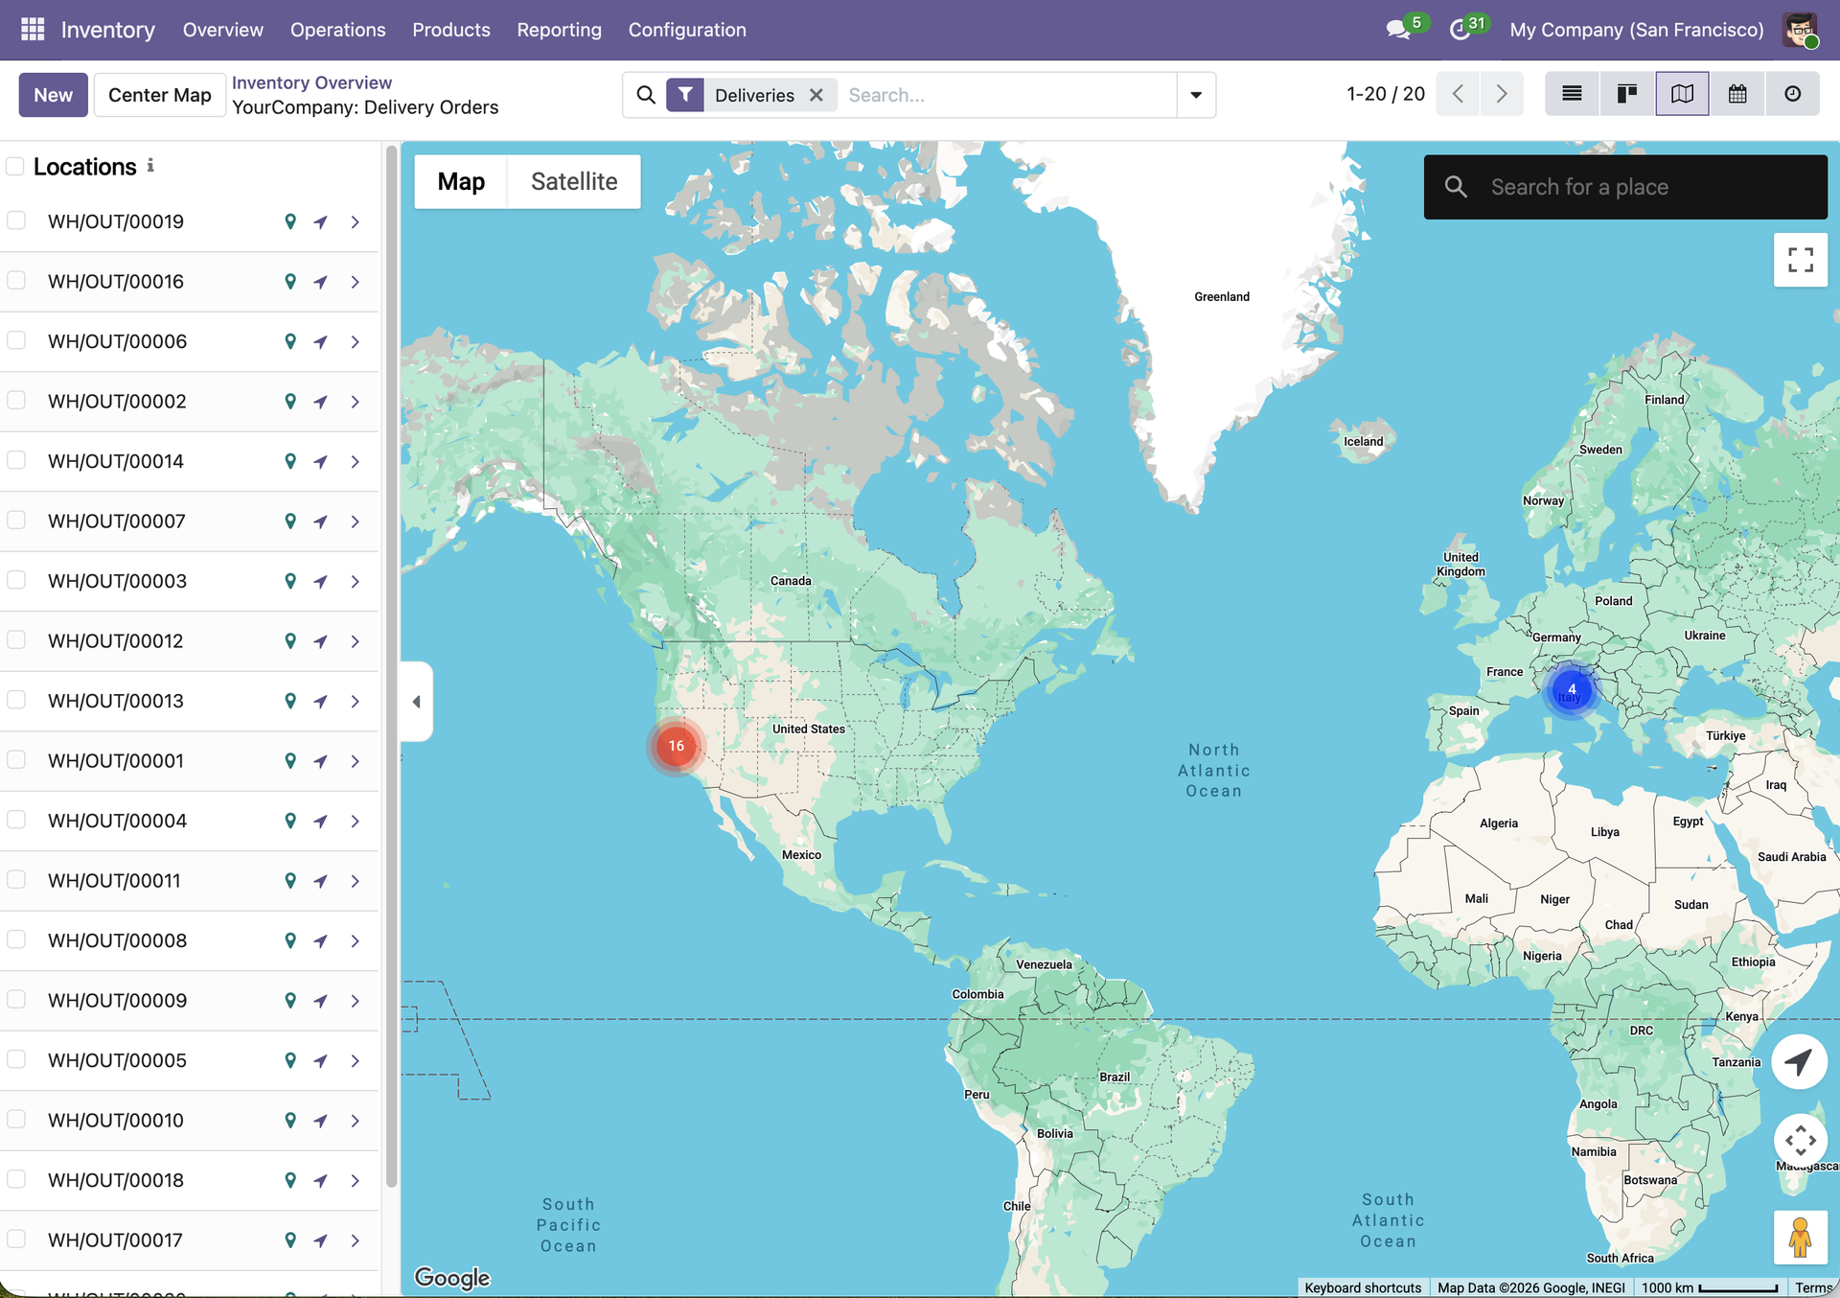Viewport: 1840px width, 1298px height.
Task: Check the WH/OUT/00001 checkbox
Action: (x=16, y=759)
